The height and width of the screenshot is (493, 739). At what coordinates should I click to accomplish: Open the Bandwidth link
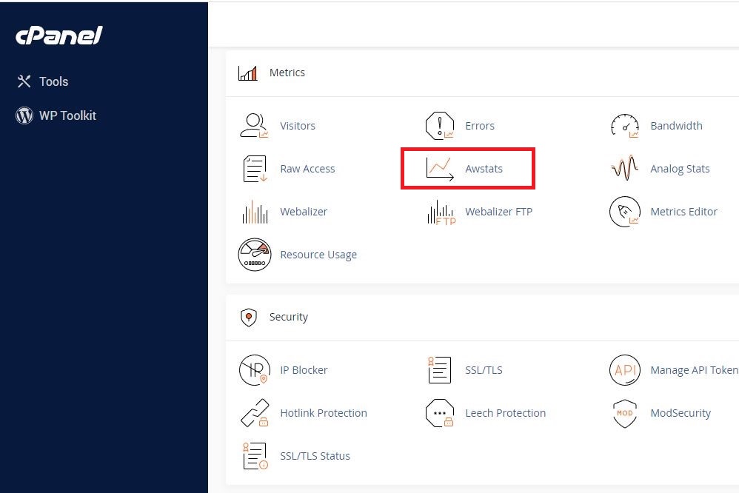(x=676, y=126)
